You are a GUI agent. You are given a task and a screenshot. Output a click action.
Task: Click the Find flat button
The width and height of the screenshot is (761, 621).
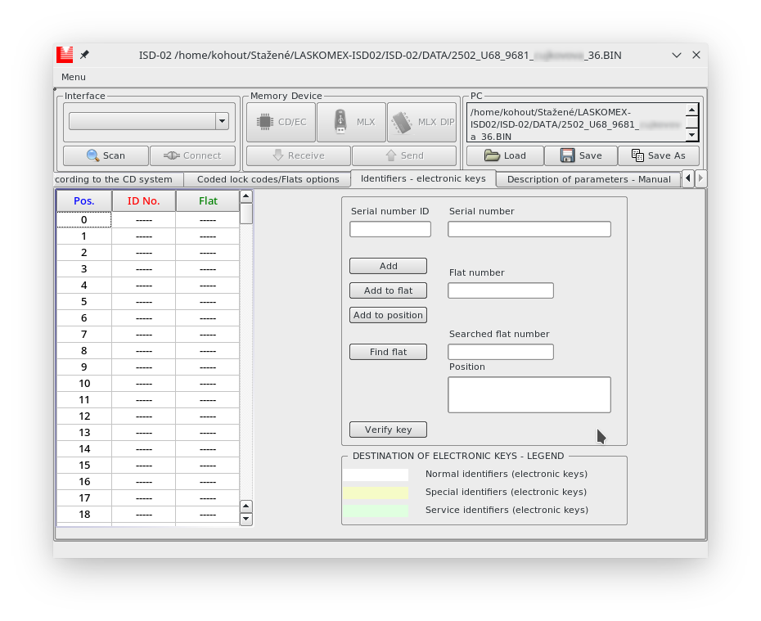point(388,352)
